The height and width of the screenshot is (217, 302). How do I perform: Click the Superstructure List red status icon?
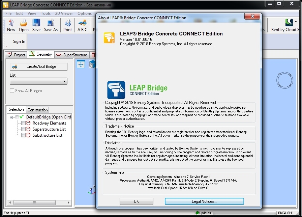tap(28, 129)
